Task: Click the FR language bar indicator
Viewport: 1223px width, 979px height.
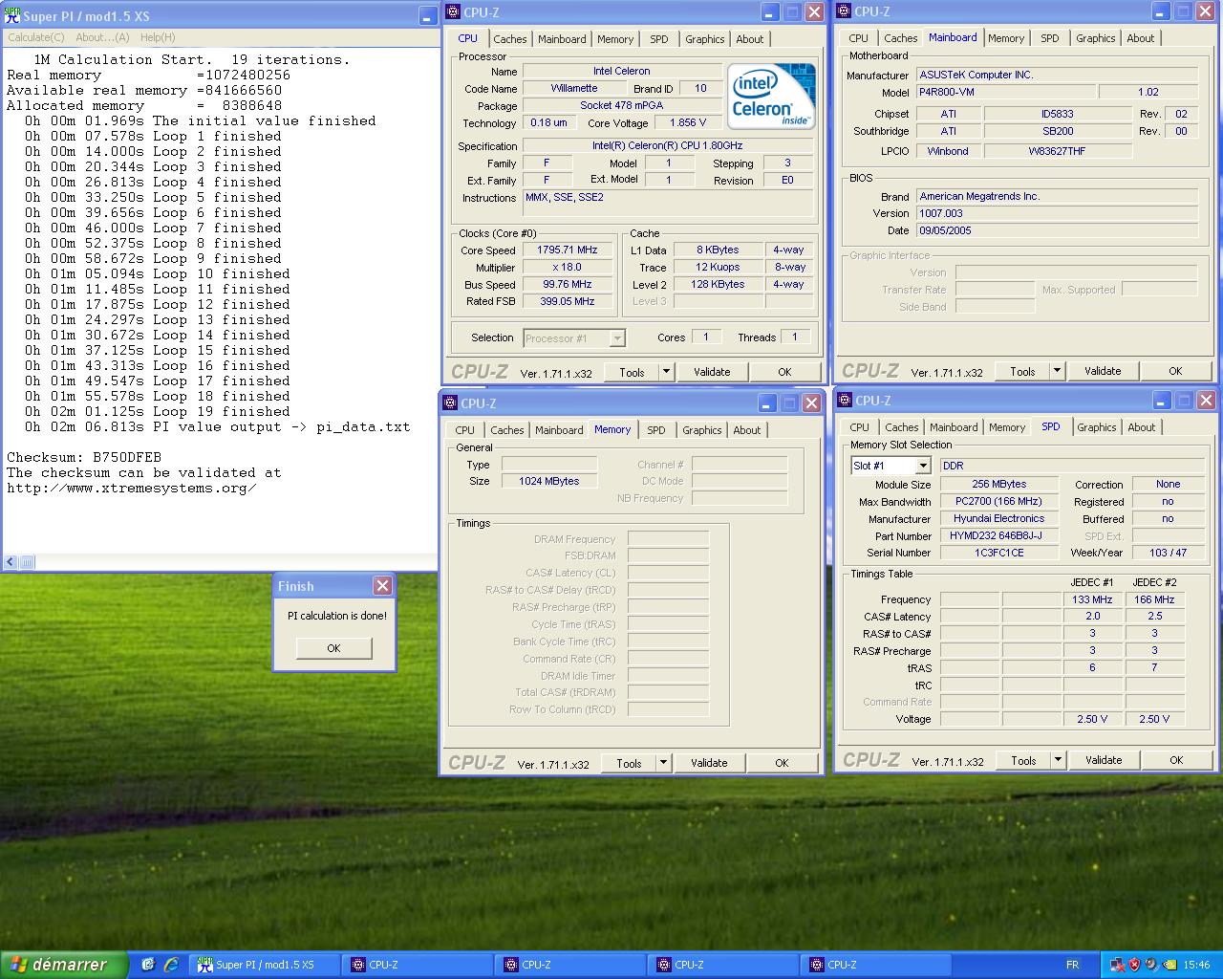Action: [x=1072, y=965]
